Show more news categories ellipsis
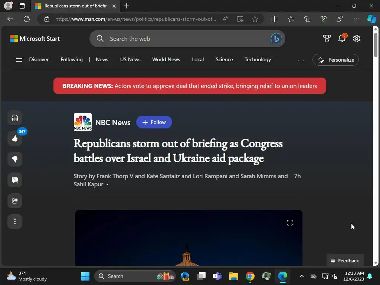The image size is (380, 285). [x=301, y=60]
